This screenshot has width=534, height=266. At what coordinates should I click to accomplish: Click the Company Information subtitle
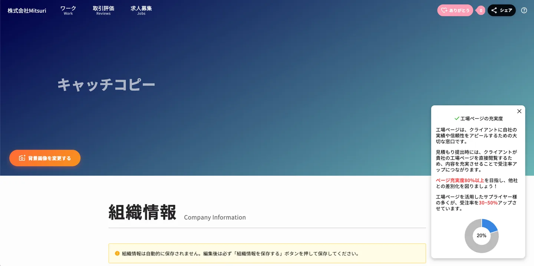pos(215,217)
